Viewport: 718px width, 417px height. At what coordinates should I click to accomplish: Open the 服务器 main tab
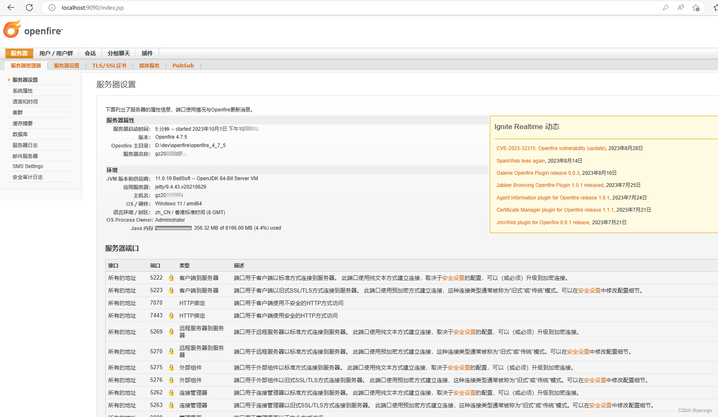[19, 53]
